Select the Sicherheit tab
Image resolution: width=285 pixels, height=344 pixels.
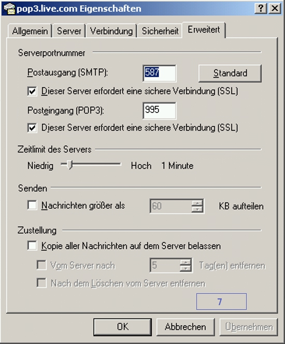click(160, 31)
